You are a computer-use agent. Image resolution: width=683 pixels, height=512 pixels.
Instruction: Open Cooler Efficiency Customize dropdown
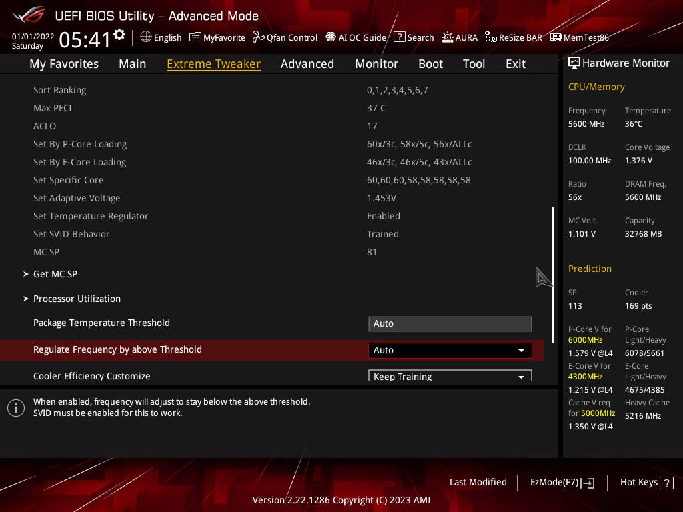(450, 376)
